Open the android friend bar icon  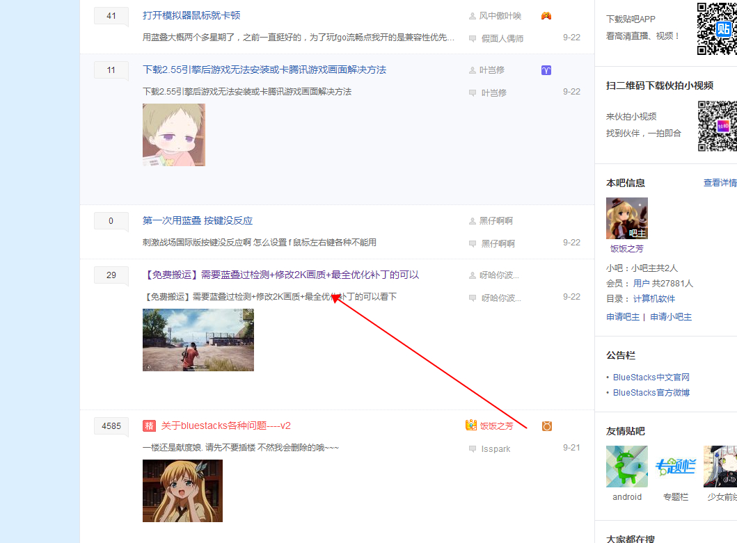(627, 467)
